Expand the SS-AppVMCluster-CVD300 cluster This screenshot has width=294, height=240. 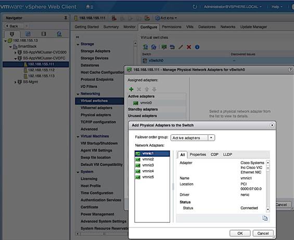pyautogui.click(x=16, y=53)
